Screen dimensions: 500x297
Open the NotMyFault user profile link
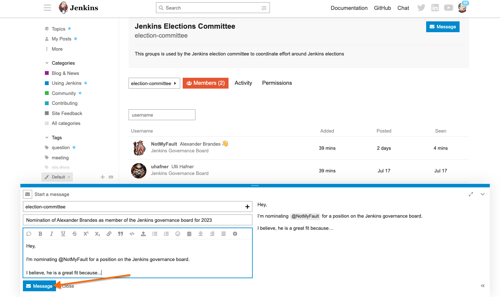pos(164,144)
